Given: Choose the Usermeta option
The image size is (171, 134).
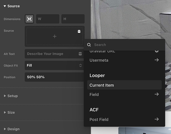Looking at the screenshot, I should 99,60.
